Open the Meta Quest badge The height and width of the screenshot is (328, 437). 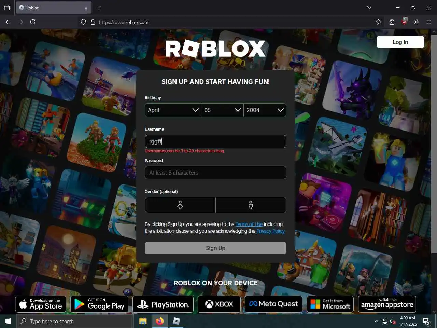[x=273, y=304]
